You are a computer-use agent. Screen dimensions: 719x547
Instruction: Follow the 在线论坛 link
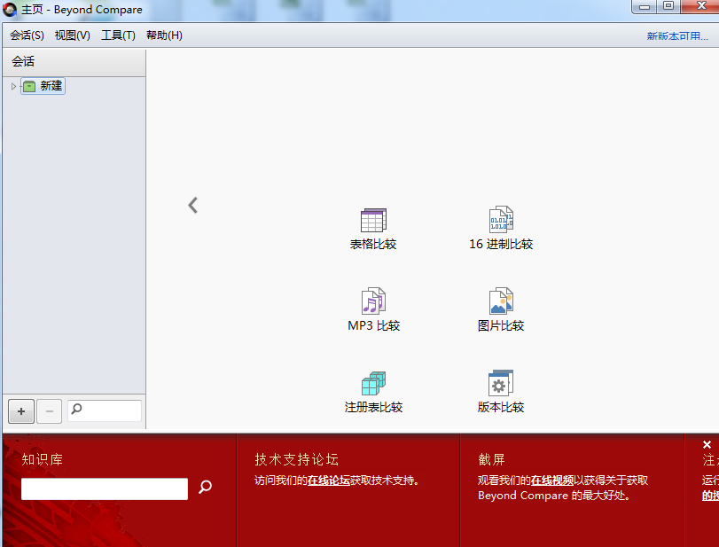coord(328,481)
